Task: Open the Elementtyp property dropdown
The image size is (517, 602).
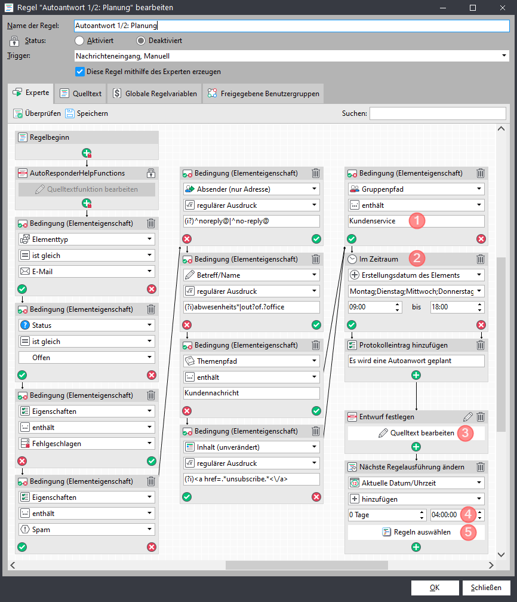Action: 87,239
